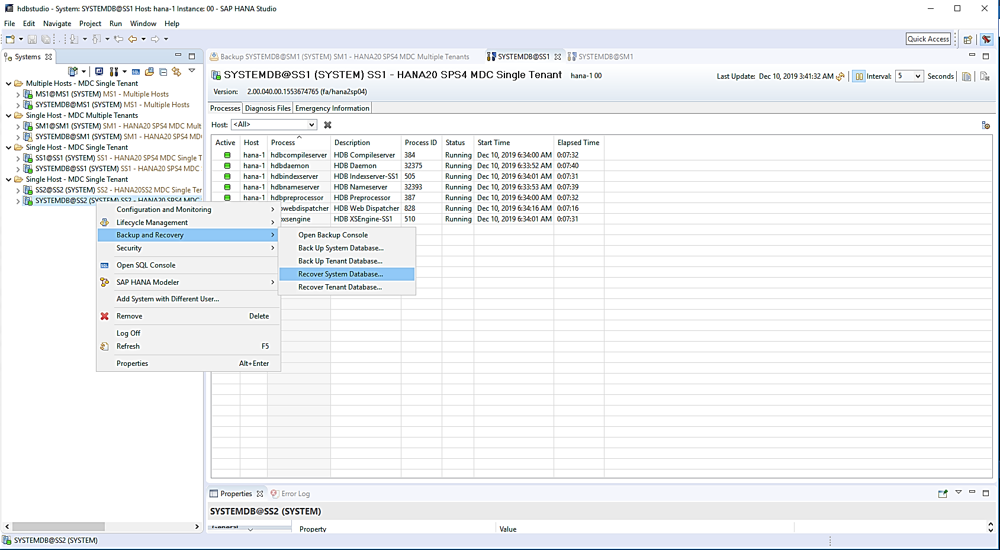
Task: Switch to the Diagnosis Files tab
Action: coord(268,108)
